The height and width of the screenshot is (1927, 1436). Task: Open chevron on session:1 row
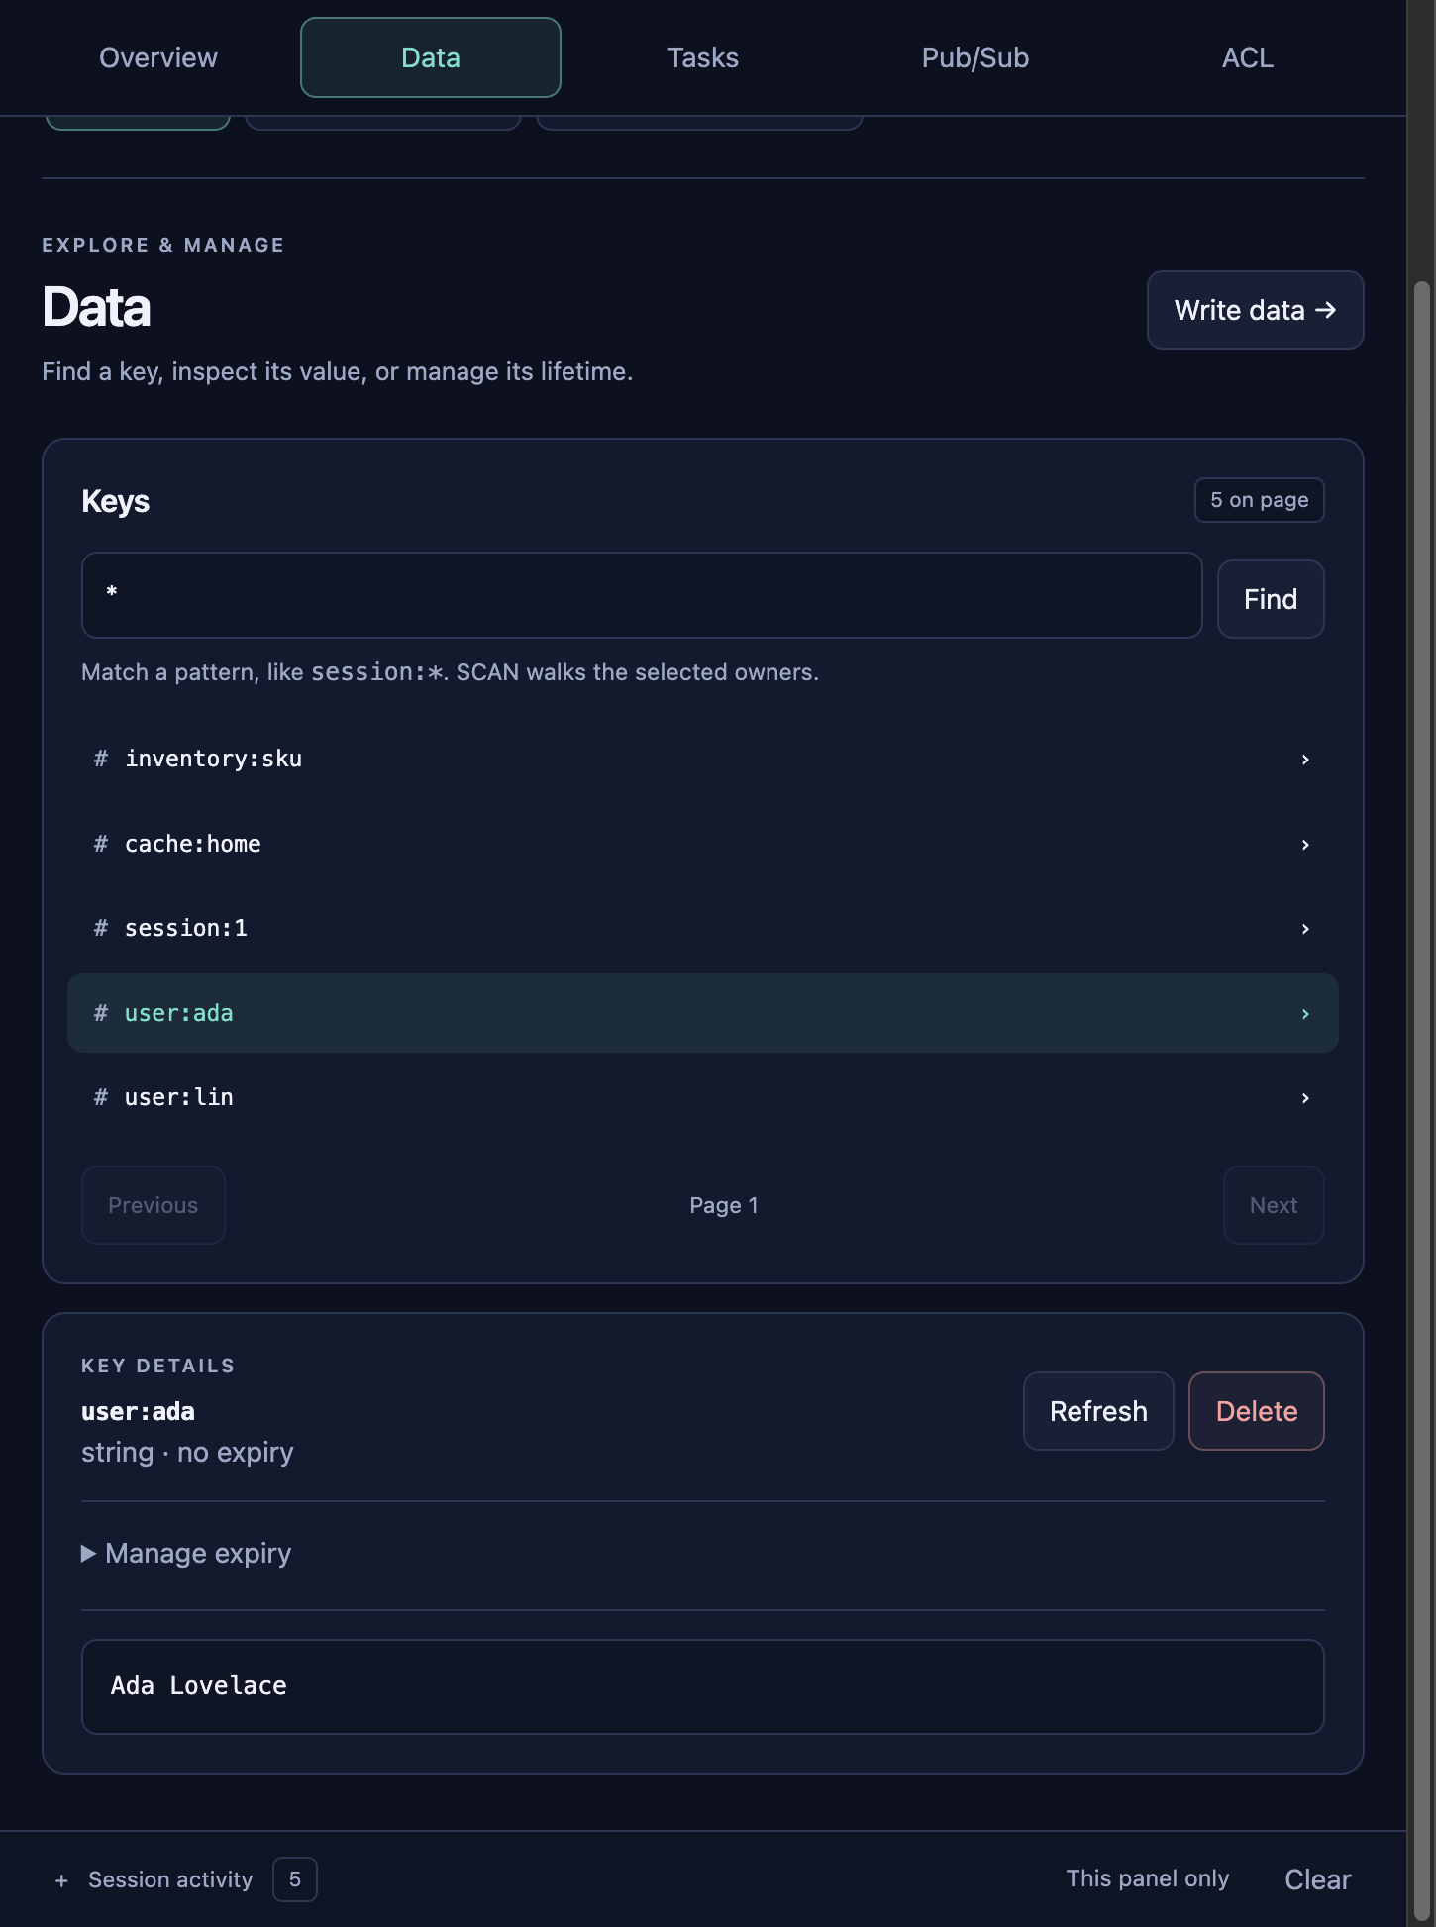click(x=1305, y=929)
